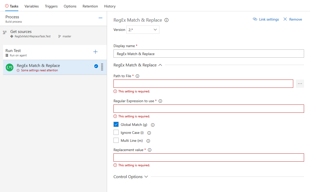Open the Process more options ellipsis
The image size is (310, 192).
click(x=101, y=18)
